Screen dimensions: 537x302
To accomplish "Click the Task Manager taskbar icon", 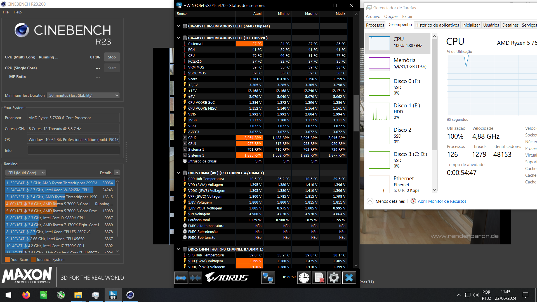I will click(95, 295).
